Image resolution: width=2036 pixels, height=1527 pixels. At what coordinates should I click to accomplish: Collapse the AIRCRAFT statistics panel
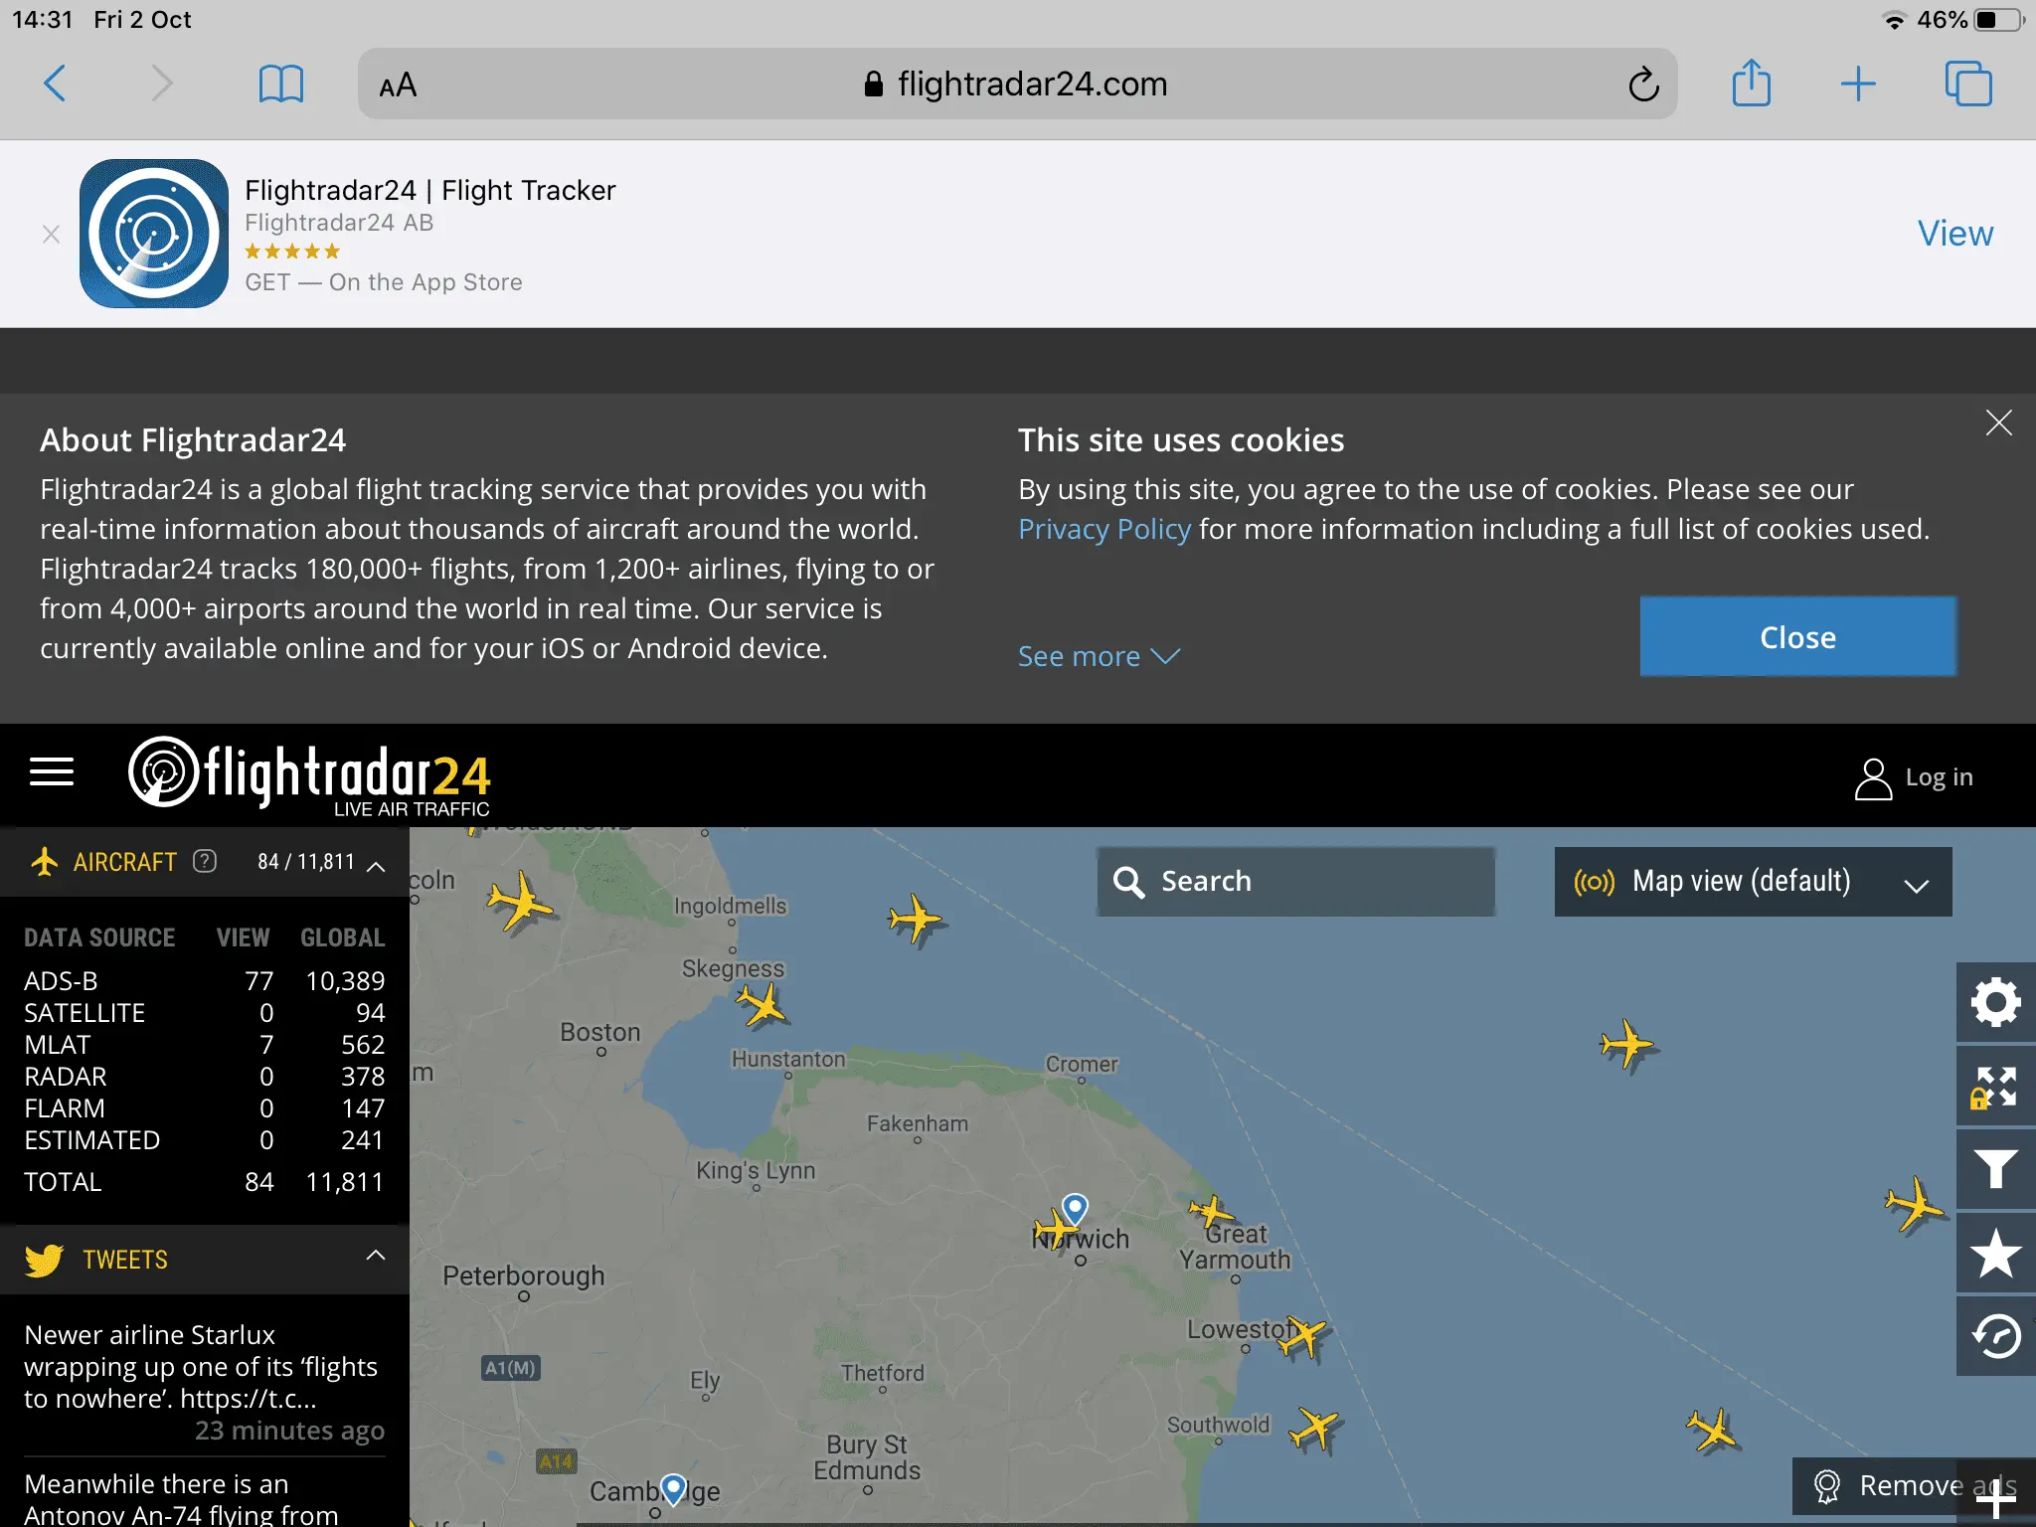pyautogui.click(x=376, y=865)
